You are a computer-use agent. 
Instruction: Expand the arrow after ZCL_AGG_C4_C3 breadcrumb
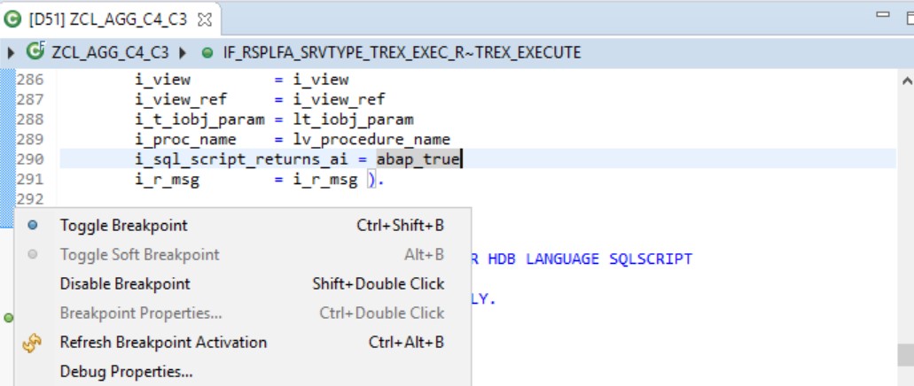(x=184, y=53)
